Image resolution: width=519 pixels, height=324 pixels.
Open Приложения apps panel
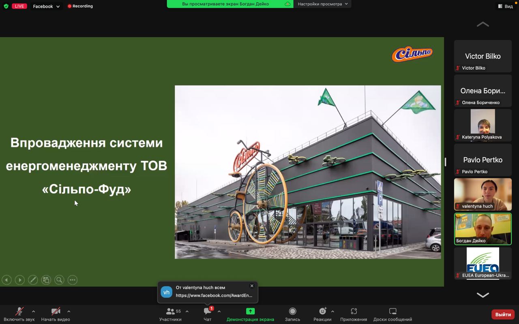354,314
